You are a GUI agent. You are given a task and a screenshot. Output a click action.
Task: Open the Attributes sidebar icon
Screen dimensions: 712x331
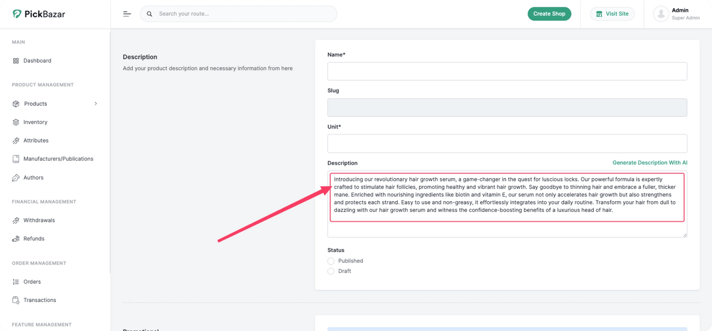coord(16,141)
